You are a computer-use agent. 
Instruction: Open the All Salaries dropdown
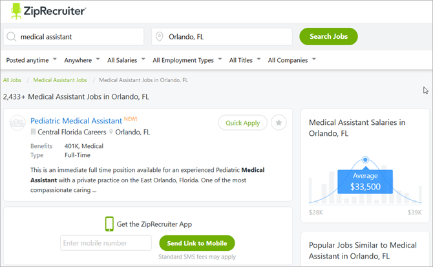(x=126, y=60)
